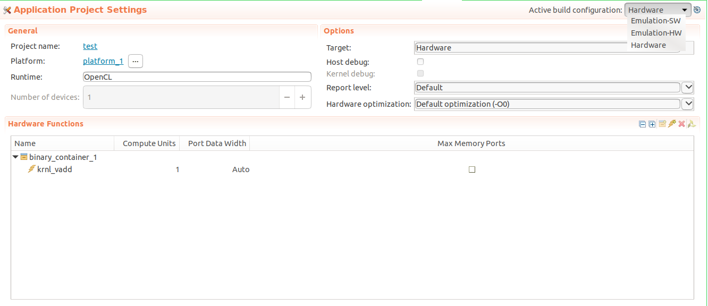Select Emulation-SW from the configuration list
Image resolution: width=708 pixels, height=306 pixels.
click(x=655, y=21)
